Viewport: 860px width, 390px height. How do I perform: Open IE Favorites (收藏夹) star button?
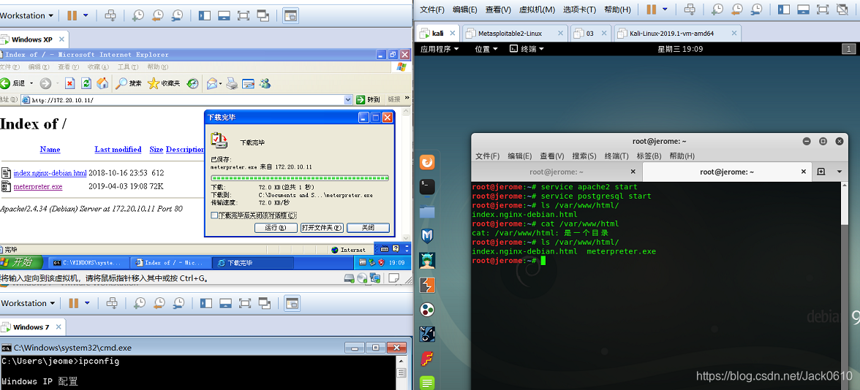coord(164,83)
